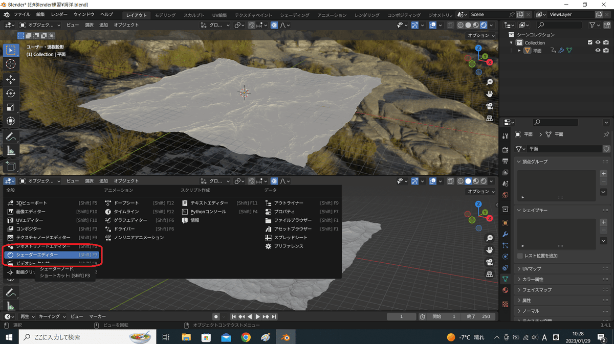614x344 pixels.
Task: Open Chrome from the Windows taskbar
Action: [x=246, y=337]
